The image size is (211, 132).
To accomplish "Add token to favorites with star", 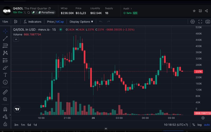I will (x=194, y=11).
